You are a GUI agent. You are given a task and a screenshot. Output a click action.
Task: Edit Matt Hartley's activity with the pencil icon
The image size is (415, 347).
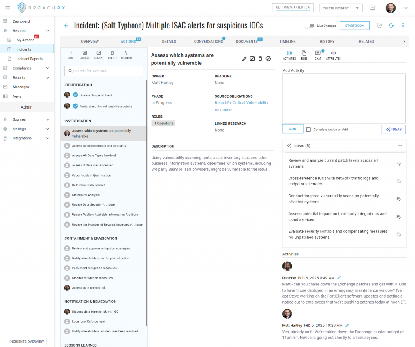pos(347,325)
